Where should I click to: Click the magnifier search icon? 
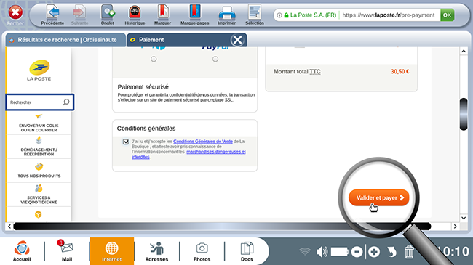66,102
